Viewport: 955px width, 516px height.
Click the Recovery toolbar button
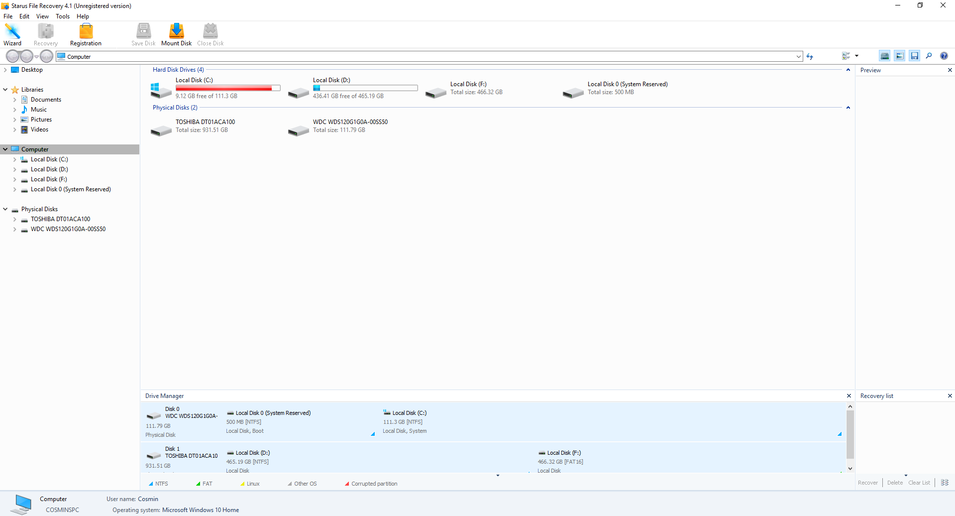(46, 34)
